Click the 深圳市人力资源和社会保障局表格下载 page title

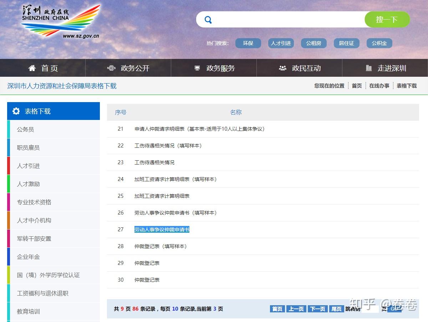pyautogui.click(x=62, y=86)
